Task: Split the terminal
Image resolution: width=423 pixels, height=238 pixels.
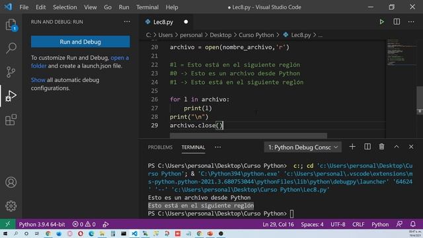Action: 367,147
